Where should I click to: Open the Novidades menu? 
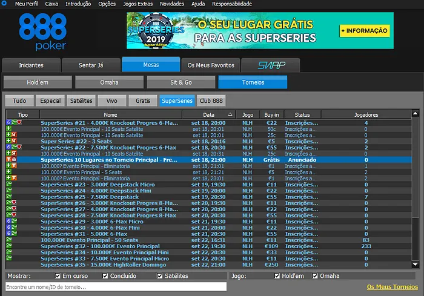click(171, 4)
